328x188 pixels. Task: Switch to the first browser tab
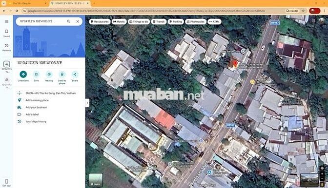(x=27, y=3)
